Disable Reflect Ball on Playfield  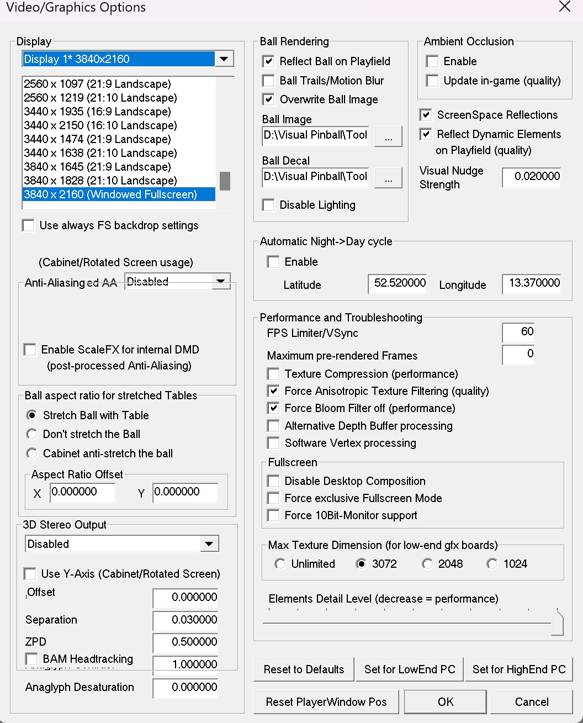tap(268, 61)
